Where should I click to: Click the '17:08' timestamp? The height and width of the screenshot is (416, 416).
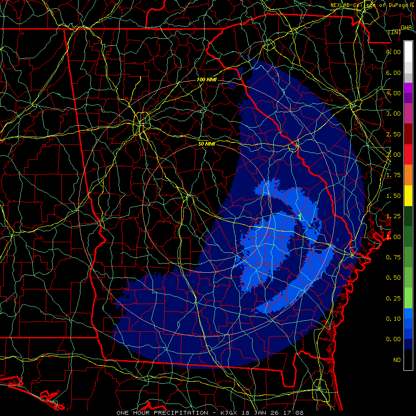coord(293,413)
